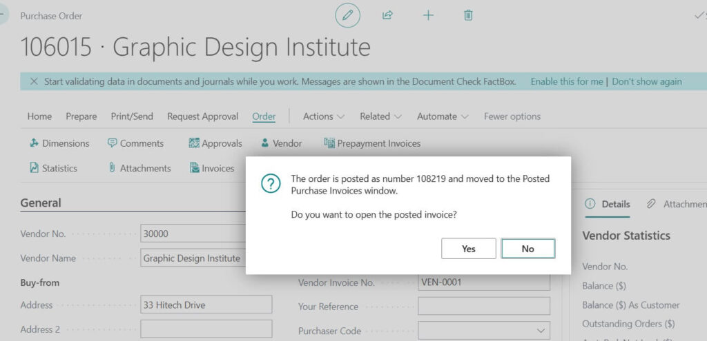Image resolution: width=707 pixels, height=341 pixels.
Task: Select the Request Approval menu
Action: point(202,116)
